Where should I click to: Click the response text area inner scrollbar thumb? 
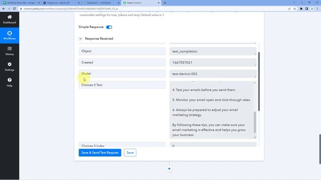[x=255, y=122]
